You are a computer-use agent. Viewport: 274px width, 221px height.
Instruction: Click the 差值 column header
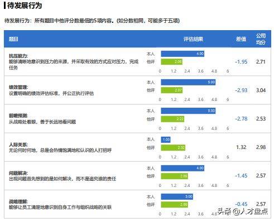[241, 39]
